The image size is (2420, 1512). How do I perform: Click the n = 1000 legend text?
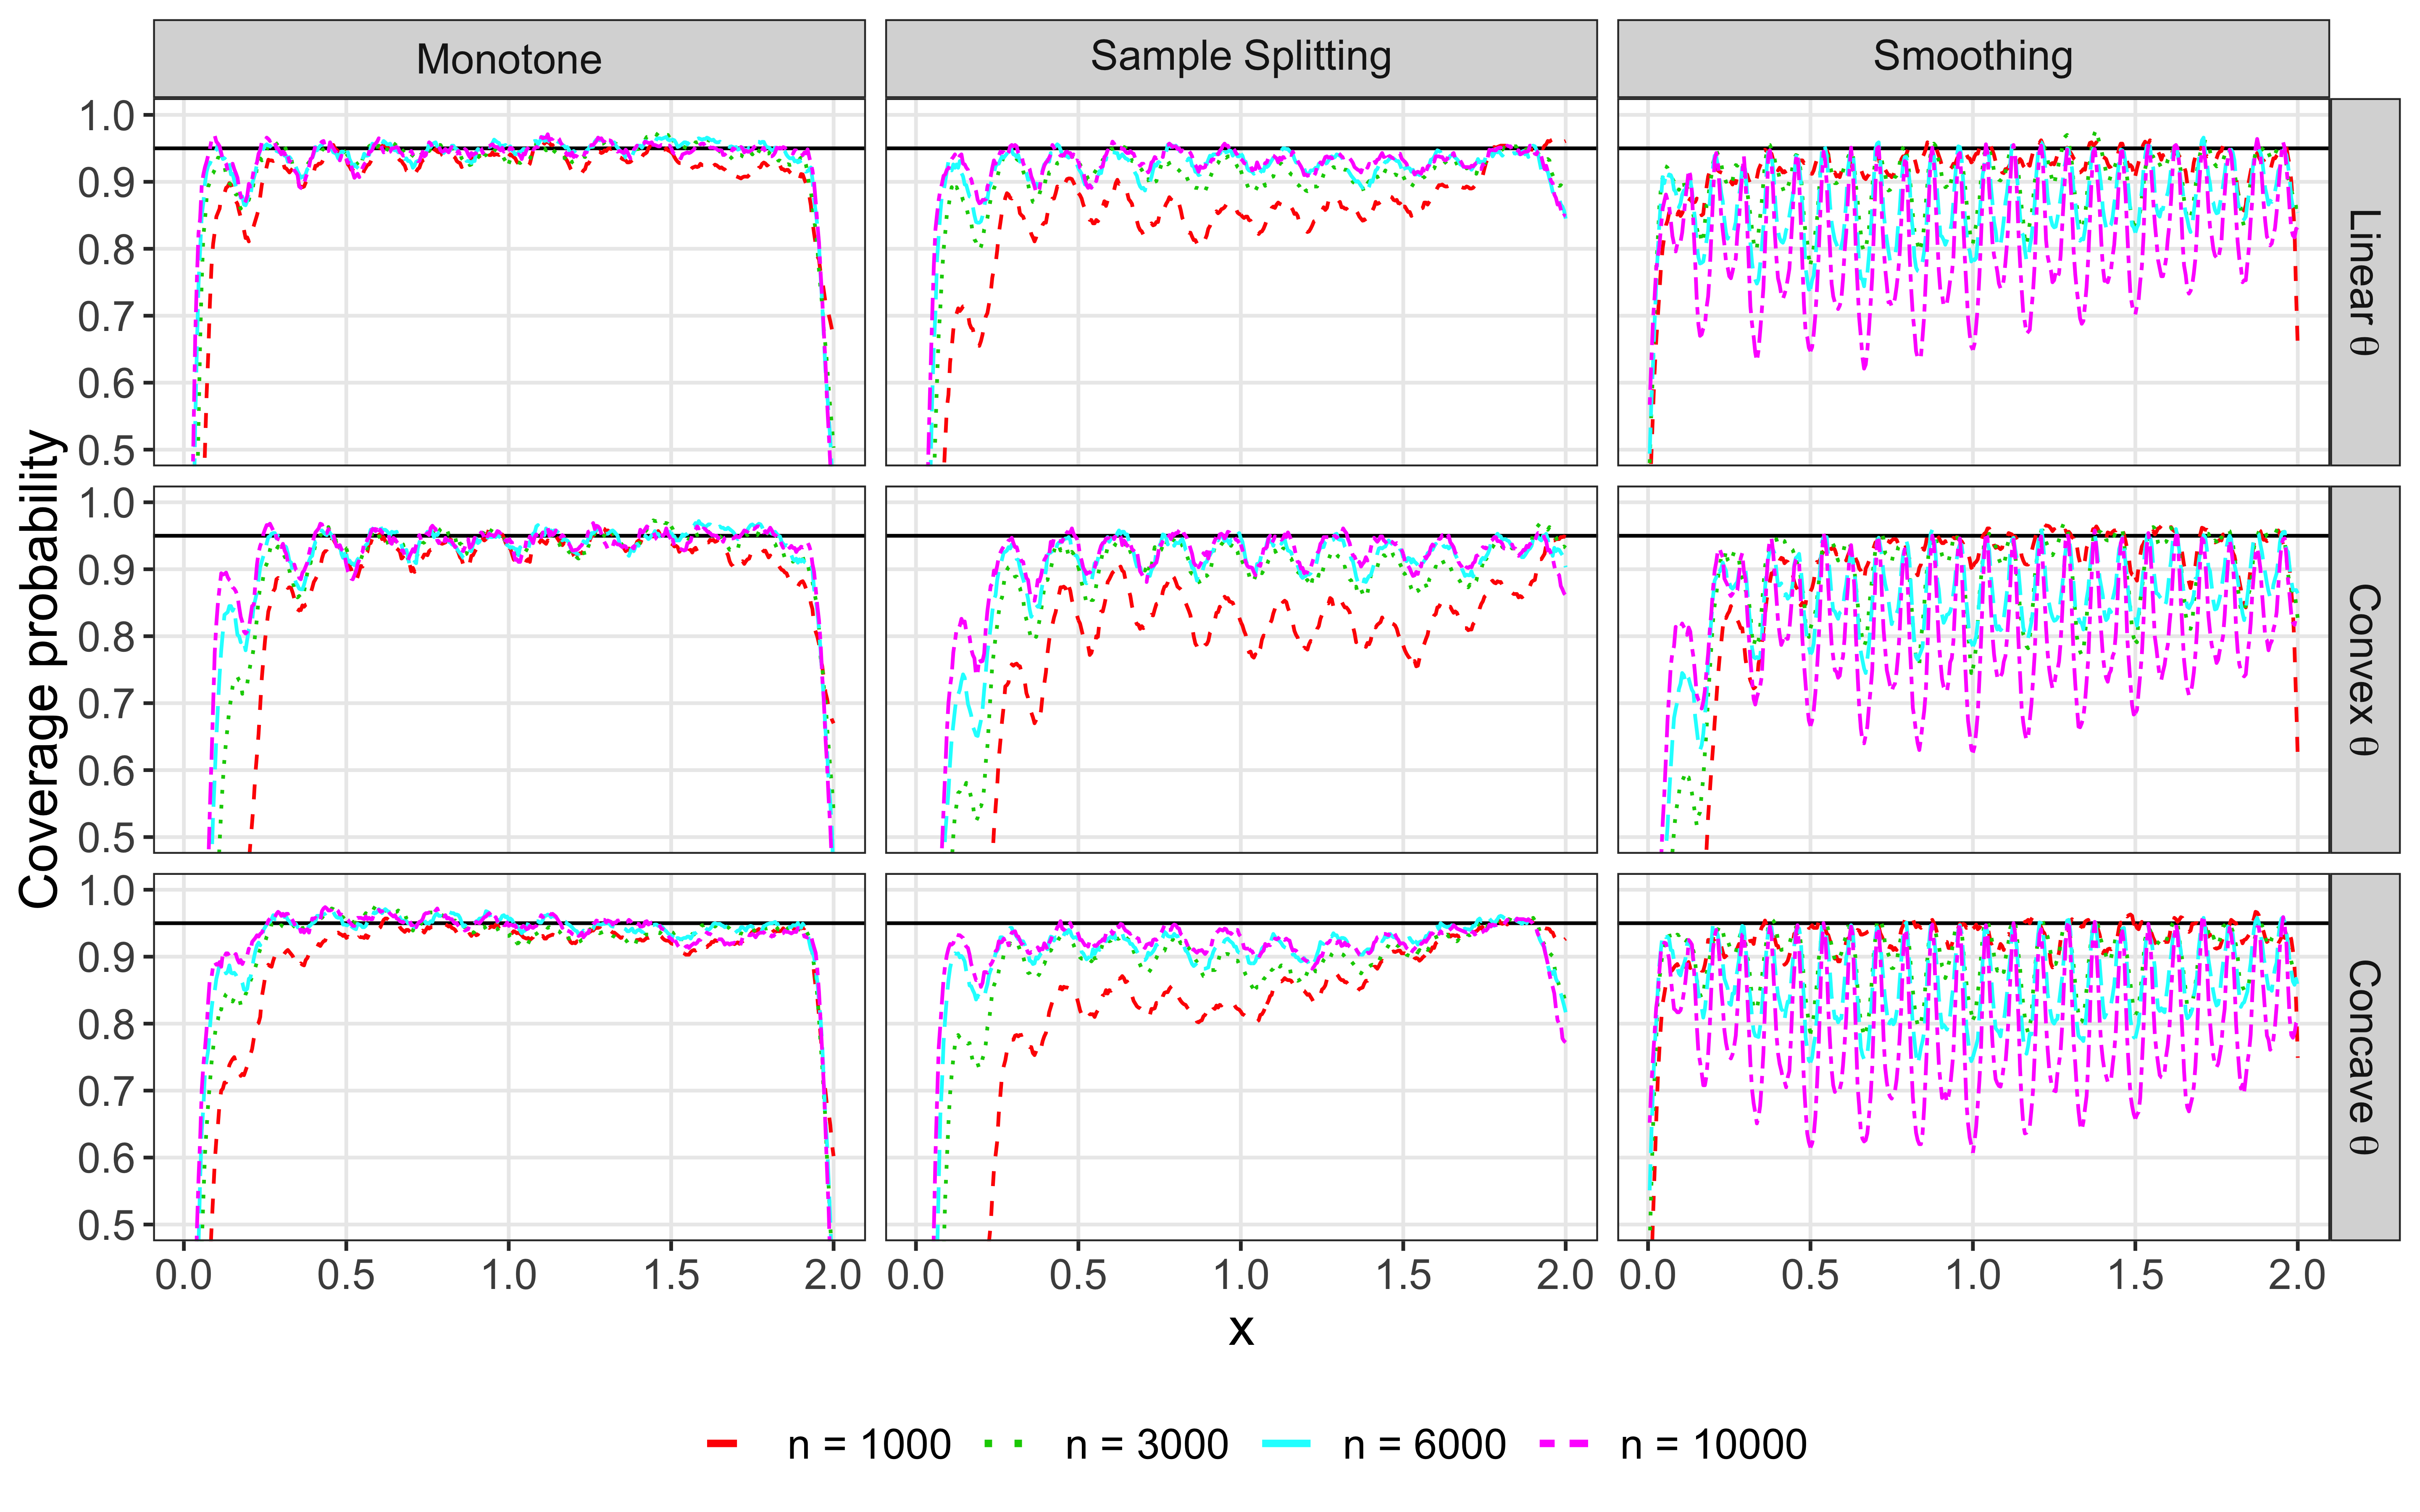coord(869,1445)
